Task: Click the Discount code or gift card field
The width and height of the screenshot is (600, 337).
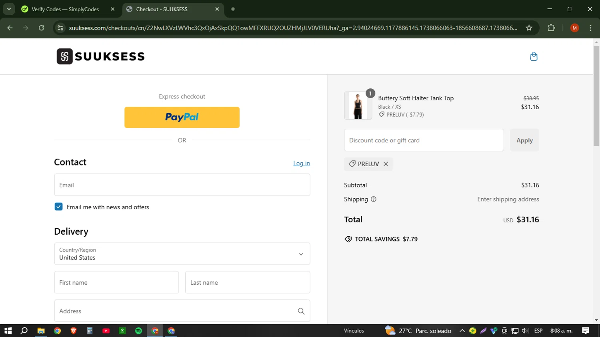Action: [x=424, y=140]
